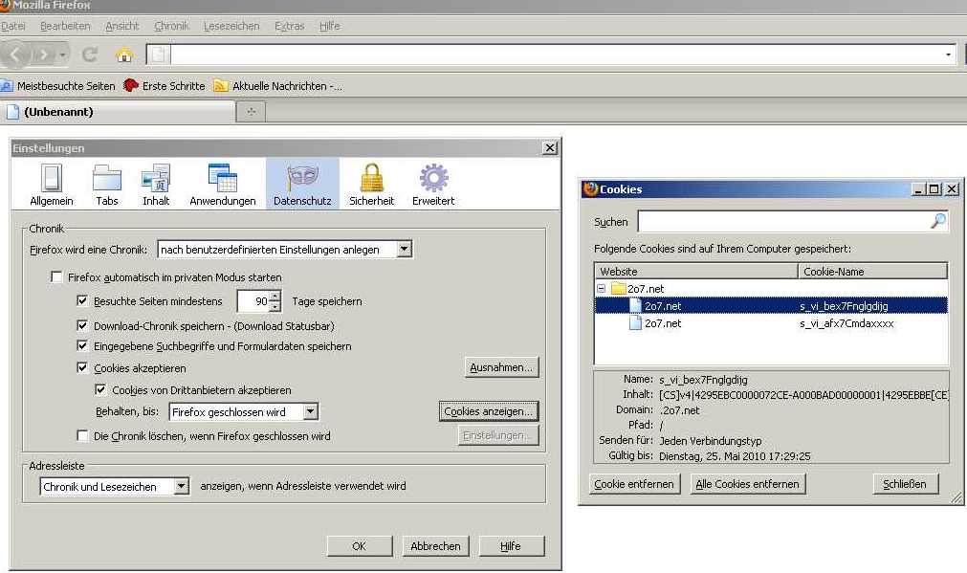
Task: Click Alle Cookies entfernen button
Action: pyautogui.click(x=747, y=484)
